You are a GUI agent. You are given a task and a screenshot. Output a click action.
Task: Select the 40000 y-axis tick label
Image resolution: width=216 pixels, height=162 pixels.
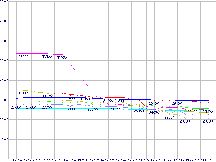coord(5,80)
